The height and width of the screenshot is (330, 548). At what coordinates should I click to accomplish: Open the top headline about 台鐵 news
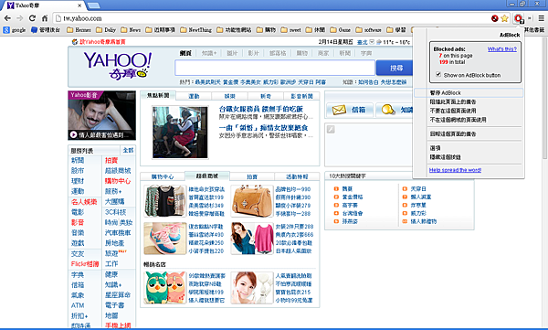point(260,109)
